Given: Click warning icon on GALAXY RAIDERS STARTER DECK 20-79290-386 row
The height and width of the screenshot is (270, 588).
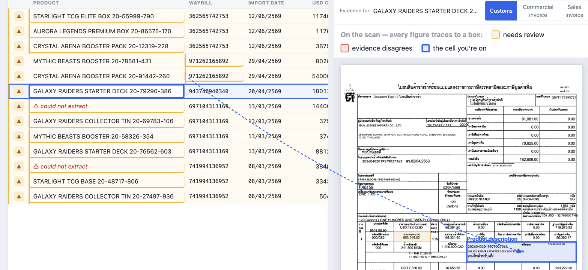Looking at the screenshot, I should coord(19,91).
